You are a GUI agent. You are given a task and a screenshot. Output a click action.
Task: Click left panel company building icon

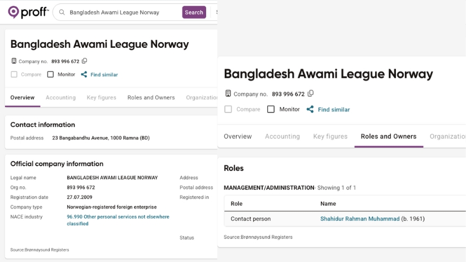[14, 61]
